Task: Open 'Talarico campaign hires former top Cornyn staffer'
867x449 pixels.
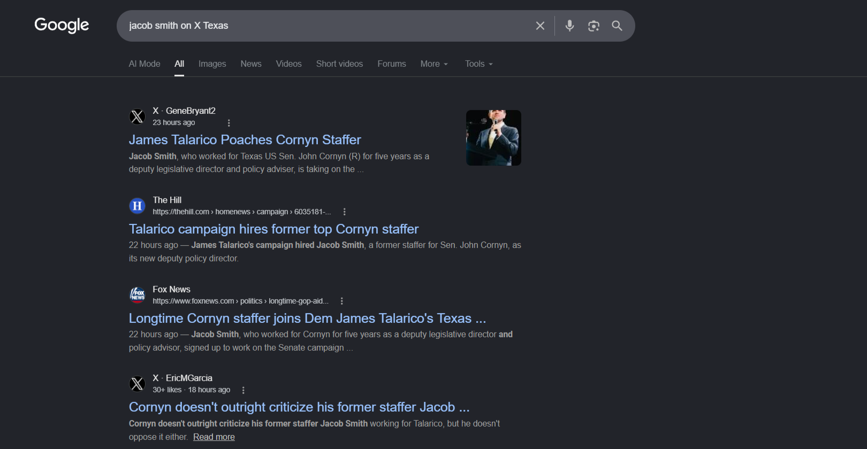Action: (x=273, y=229)
